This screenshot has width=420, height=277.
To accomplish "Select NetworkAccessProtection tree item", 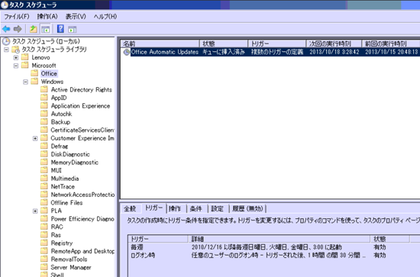I will 82,195.
